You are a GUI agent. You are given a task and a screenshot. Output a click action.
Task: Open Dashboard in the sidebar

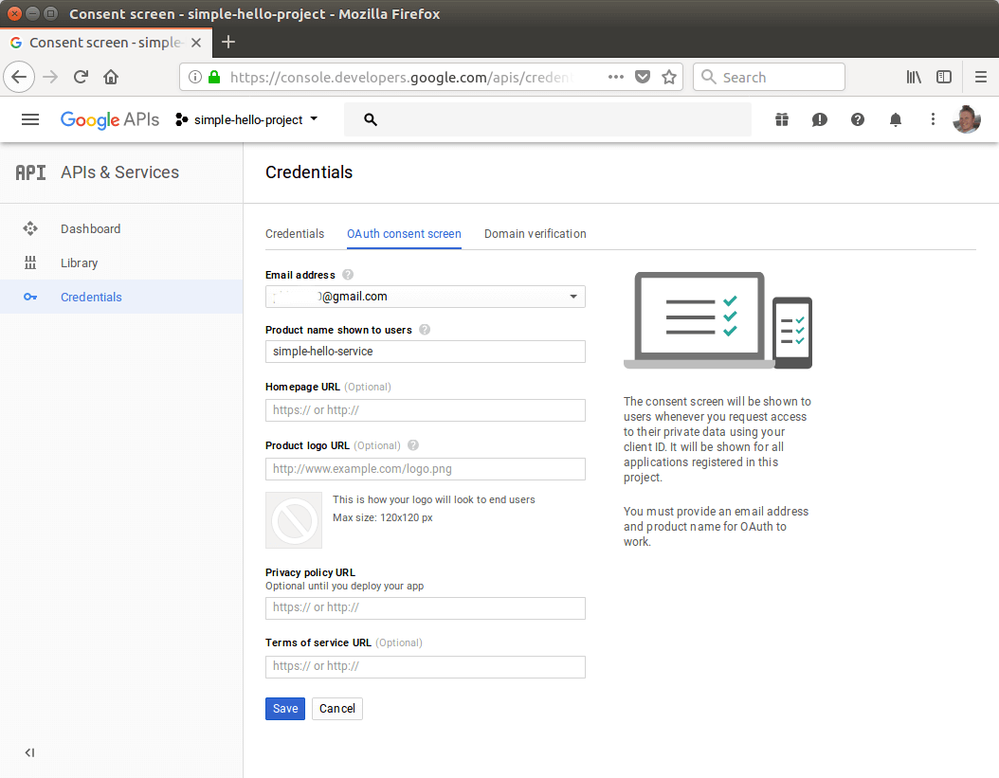pyautogui.click(x=90, y=228)
